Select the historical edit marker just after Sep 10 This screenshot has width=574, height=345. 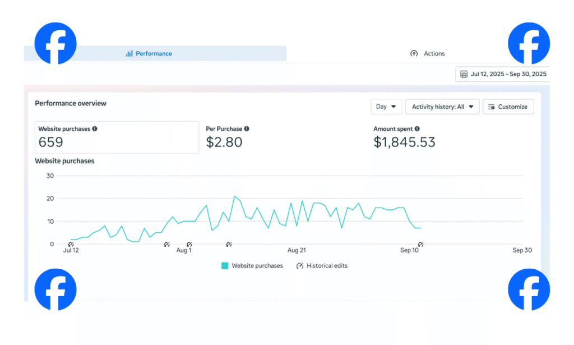[x=420, y=244]
